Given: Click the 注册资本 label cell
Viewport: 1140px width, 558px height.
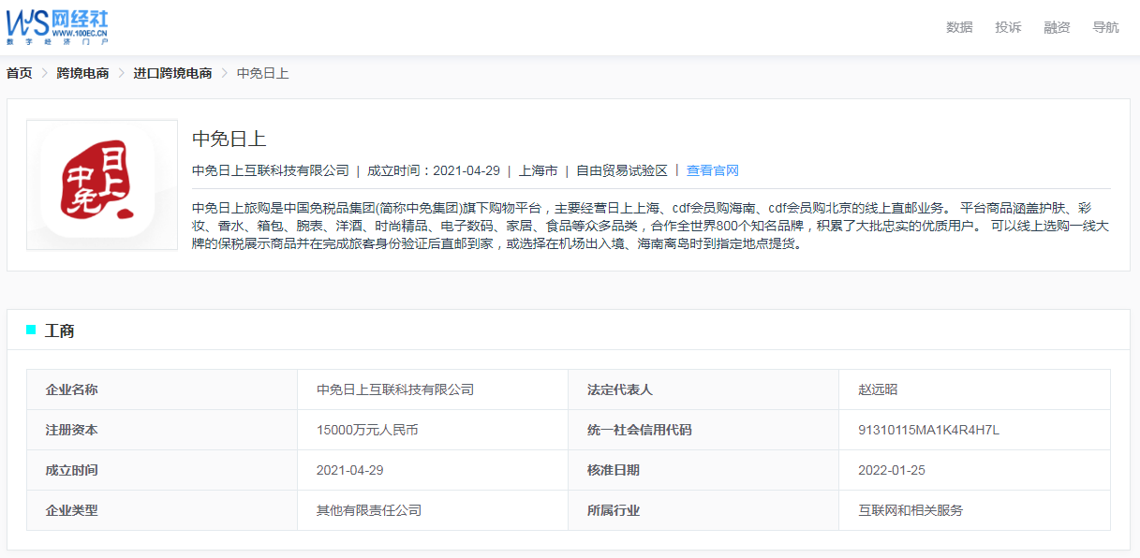Looking at the screenshot, I should (162, 430).
